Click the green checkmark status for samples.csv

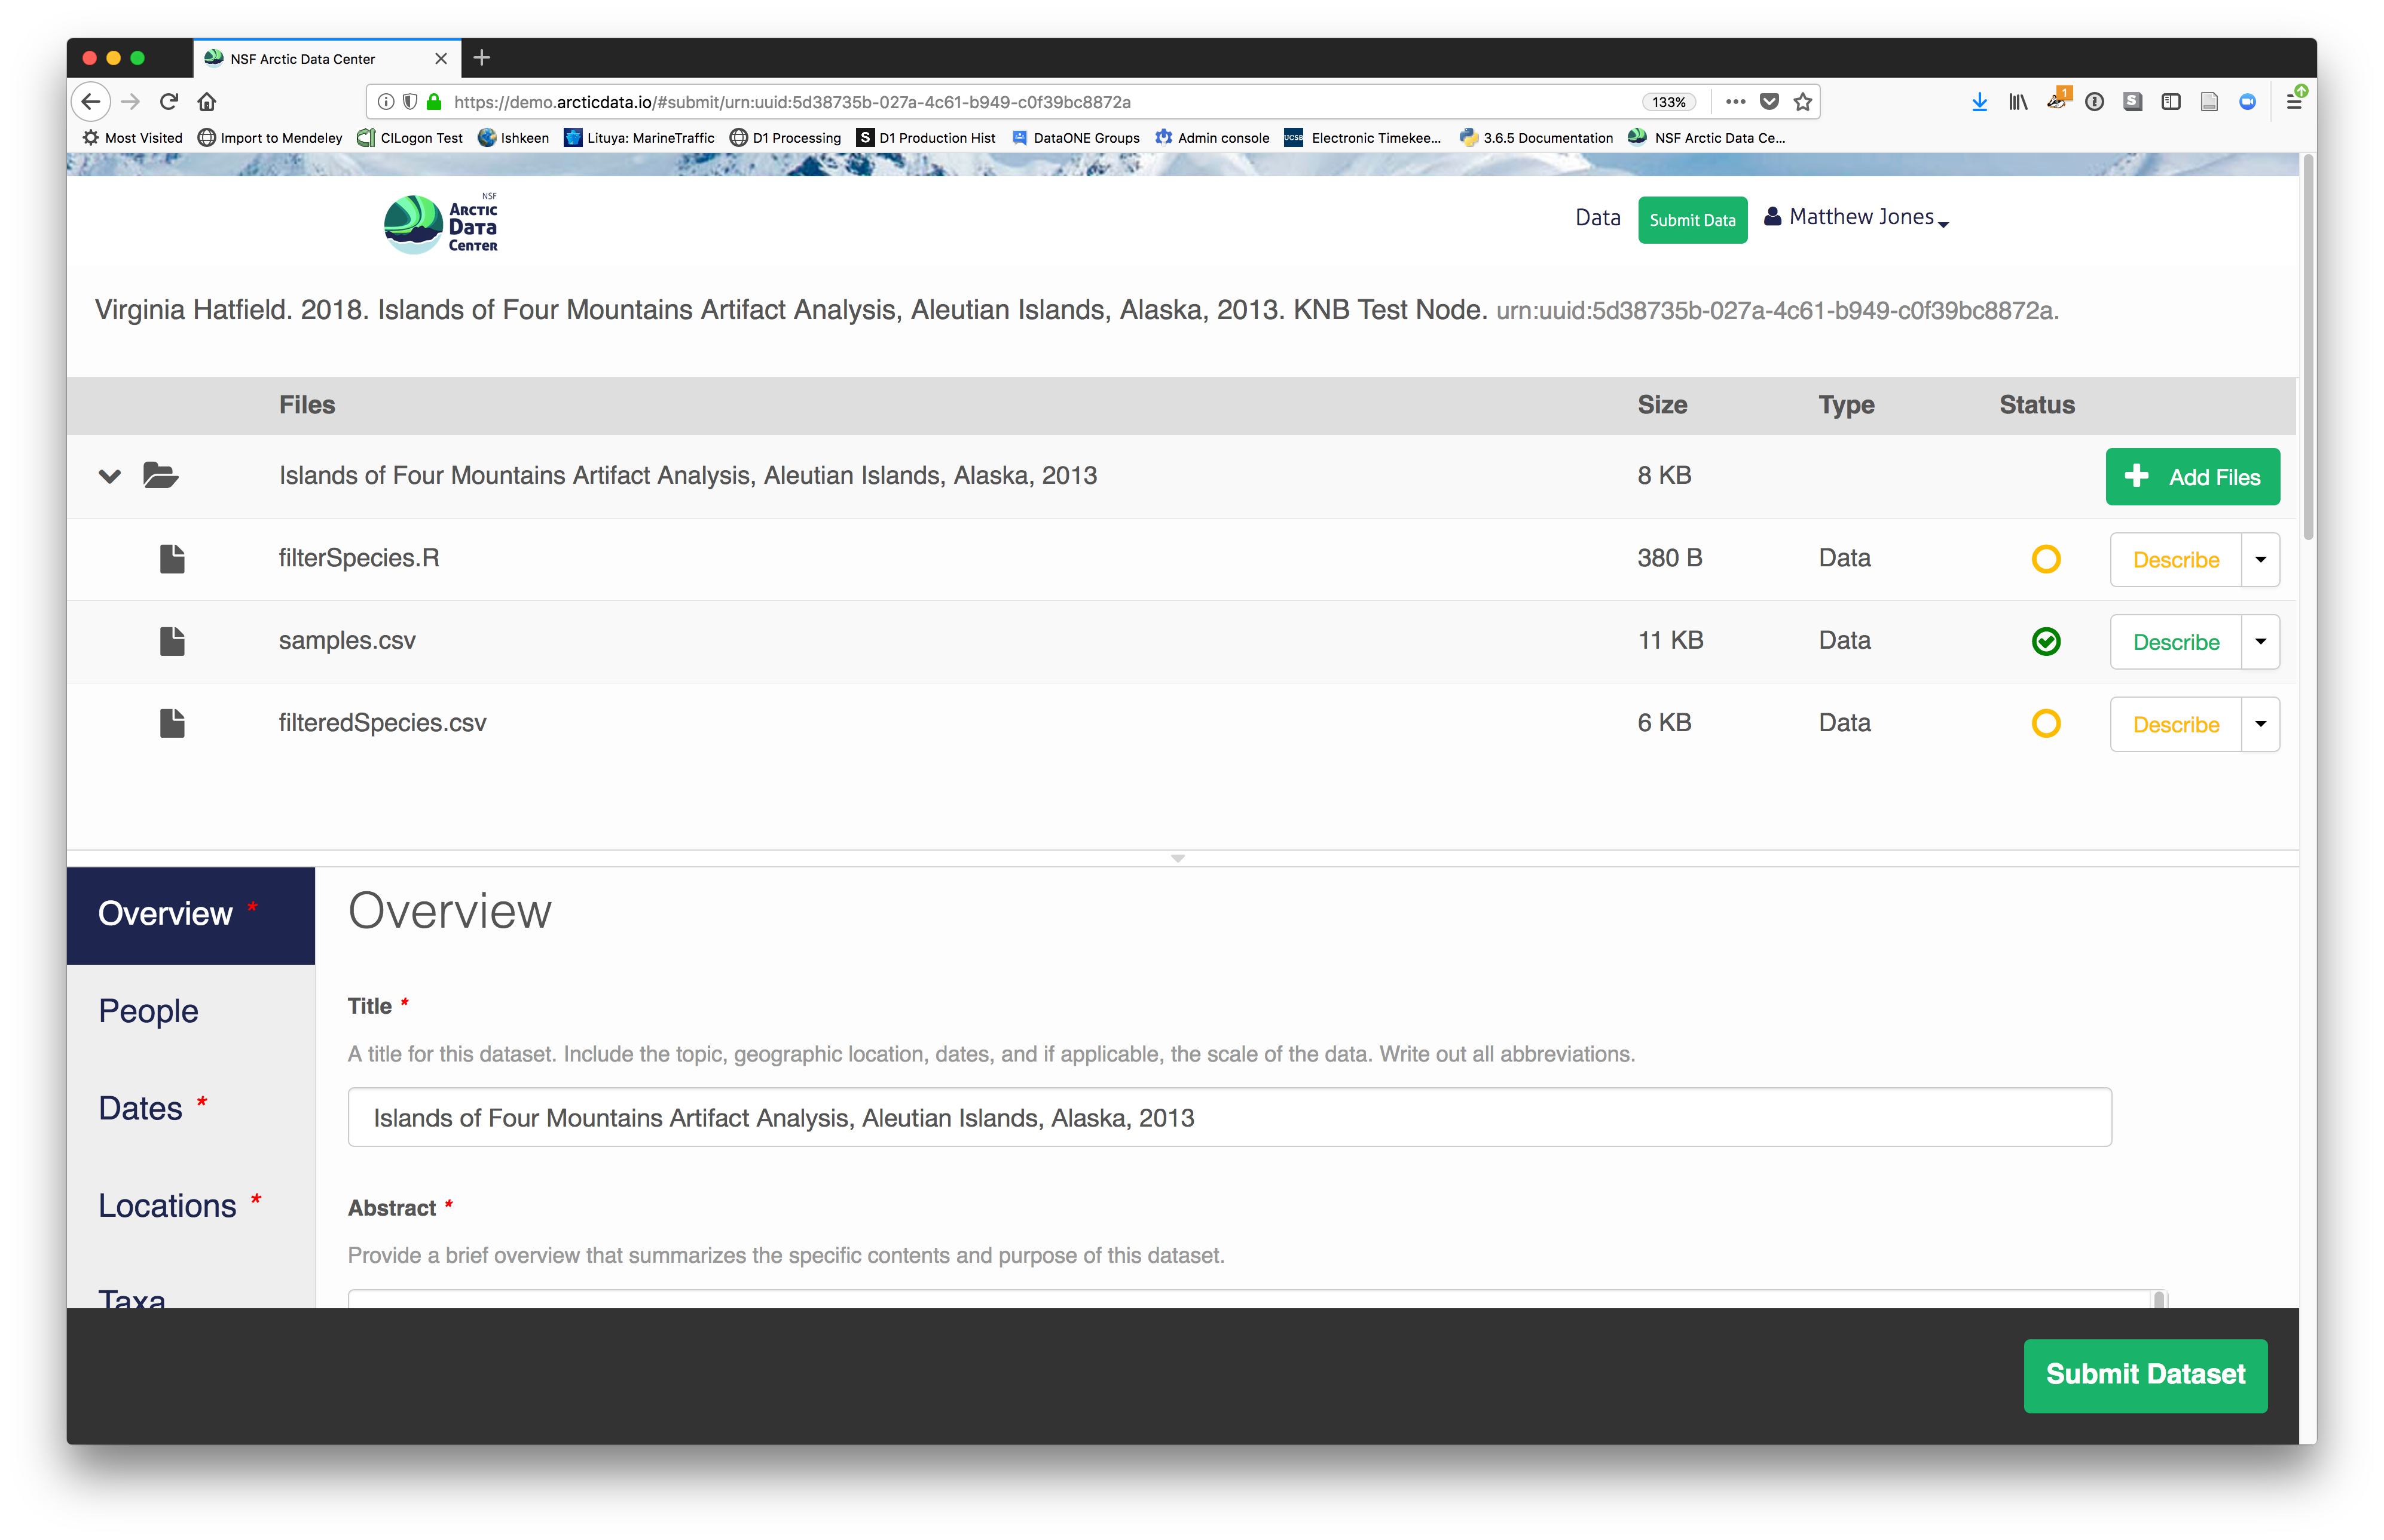(2046, 641)
